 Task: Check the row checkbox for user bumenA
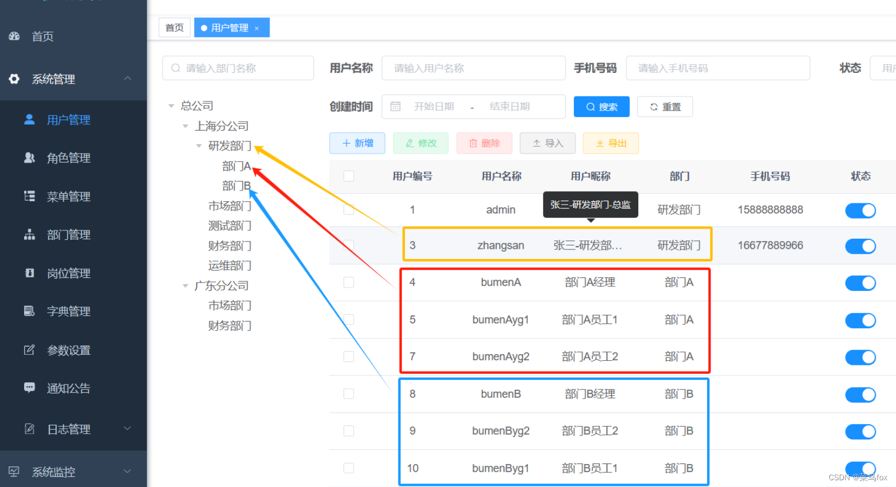tap(349, 282)
